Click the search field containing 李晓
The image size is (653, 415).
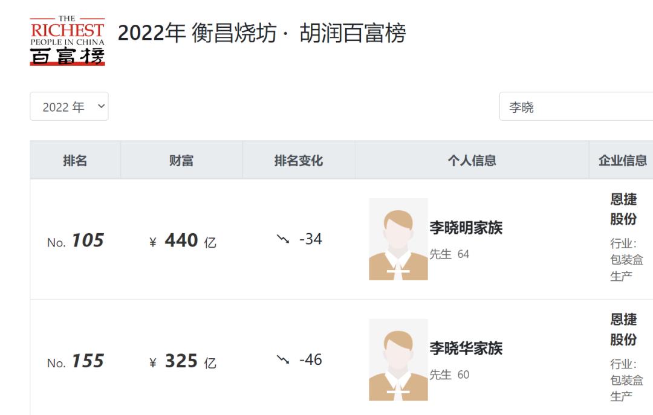point(576,107)
